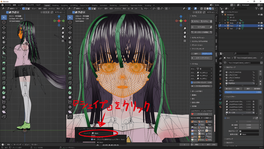Click the シェイプ Basis field in blend popup
Image resolution: width=264 pixels, height=149 pixels.
pos(102,133)
